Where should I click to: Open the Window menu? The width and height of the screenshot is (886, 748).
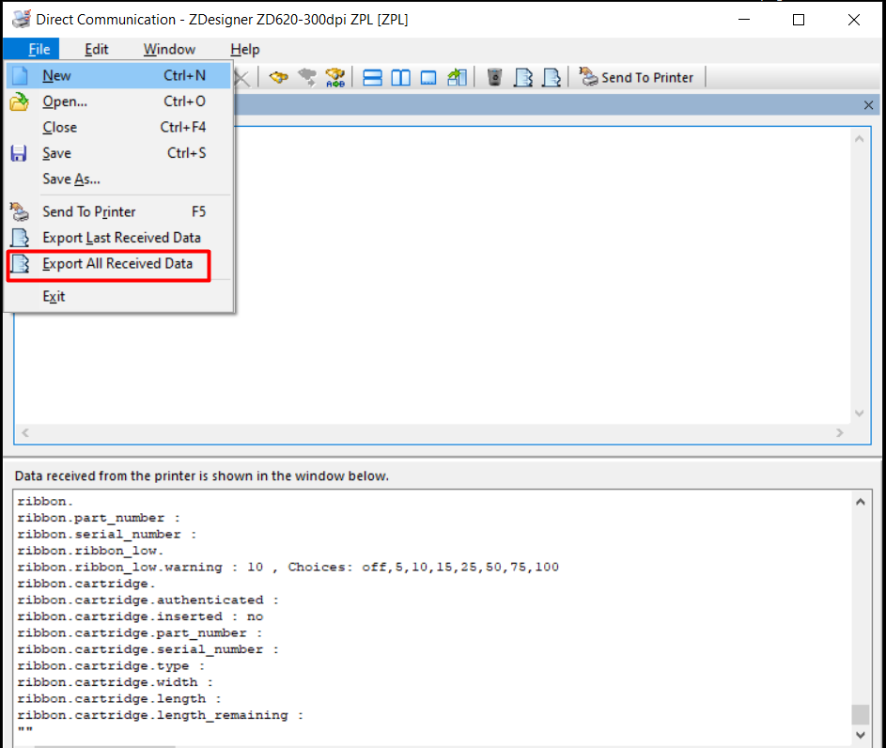(169, 49)
